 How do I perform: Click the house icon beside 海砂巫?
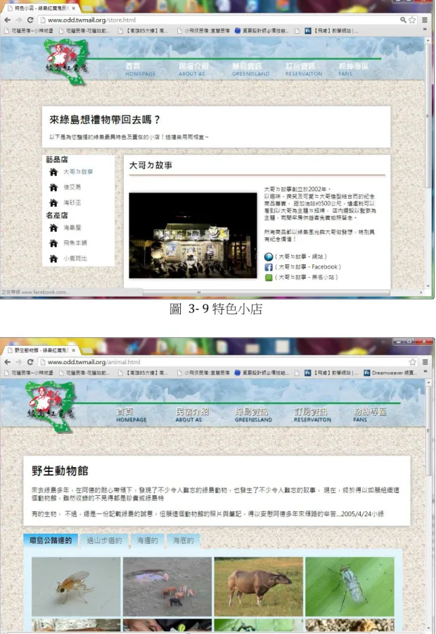(x=53, y=203)
